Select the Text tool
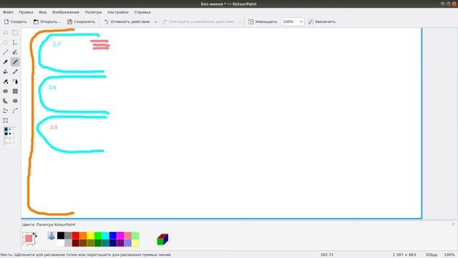 [x=15, y=42]
